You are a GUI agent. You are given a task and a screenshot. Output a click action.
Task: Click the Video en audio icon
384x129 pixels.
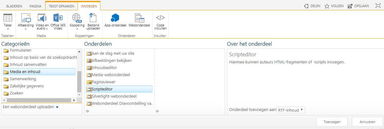coord(42,18)
